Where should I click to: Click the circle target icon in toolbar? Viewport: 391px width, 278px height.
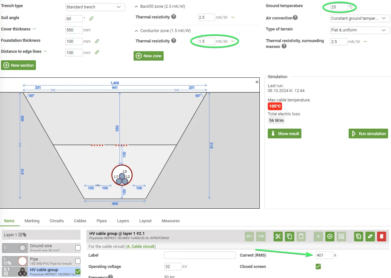click(x=330, y=237)
